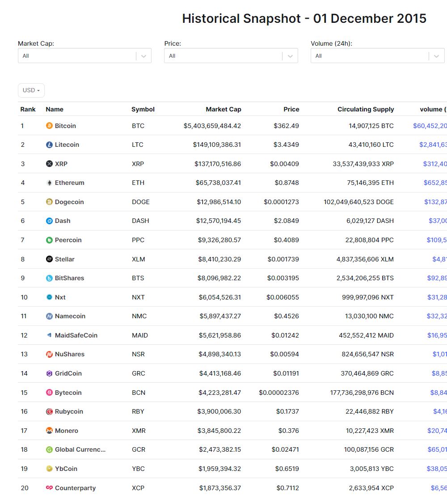447x496 pixels.
Task: Select Ethereum price $0.8748
Action: (x=287, y=183)
